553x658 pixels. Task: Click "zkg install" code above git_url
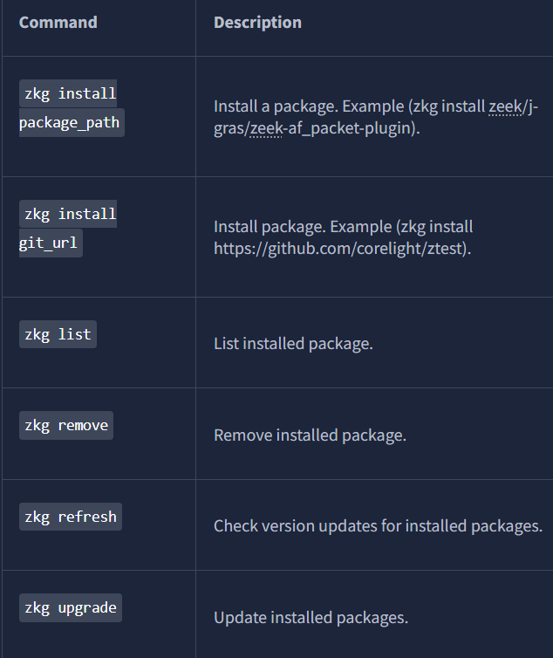point(70,213)
